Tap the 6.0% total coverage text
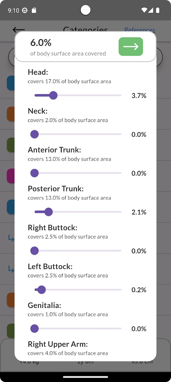The width and height of the screenshot is (171, 382). click(x=41, y=43)
